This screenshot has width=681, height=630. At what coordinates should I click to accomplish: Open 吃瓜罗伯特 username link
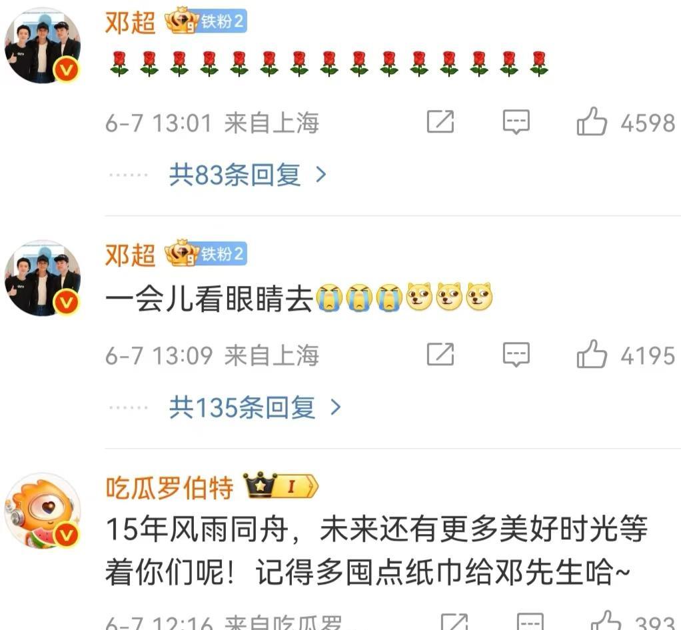[x=169, y=487]
